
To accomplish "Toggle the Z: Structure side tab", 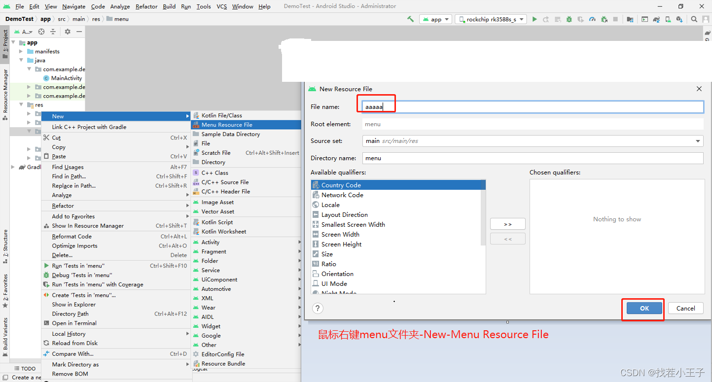I will point(5,246).
